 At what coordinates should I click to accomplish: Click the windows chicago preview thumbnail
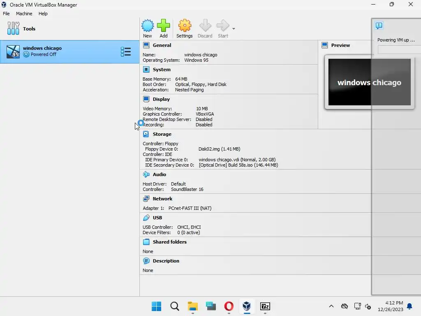coord(370,82)
